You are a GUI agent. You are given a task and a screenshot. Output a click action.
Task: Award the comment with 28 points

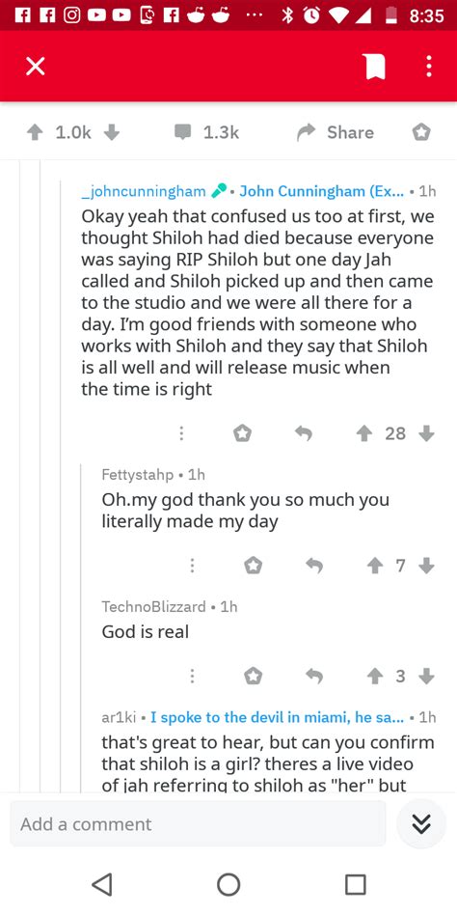pos(242,433)
